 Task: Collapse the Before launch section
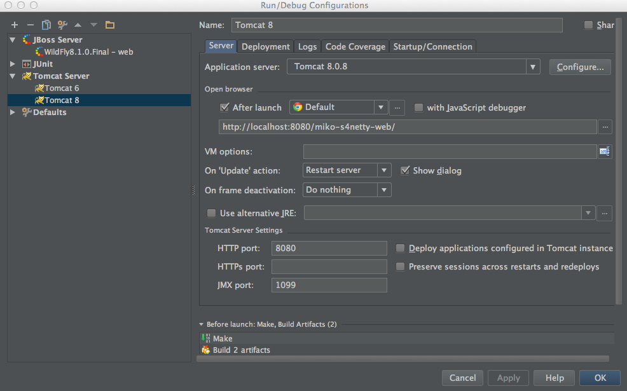[x=202, y=324]
